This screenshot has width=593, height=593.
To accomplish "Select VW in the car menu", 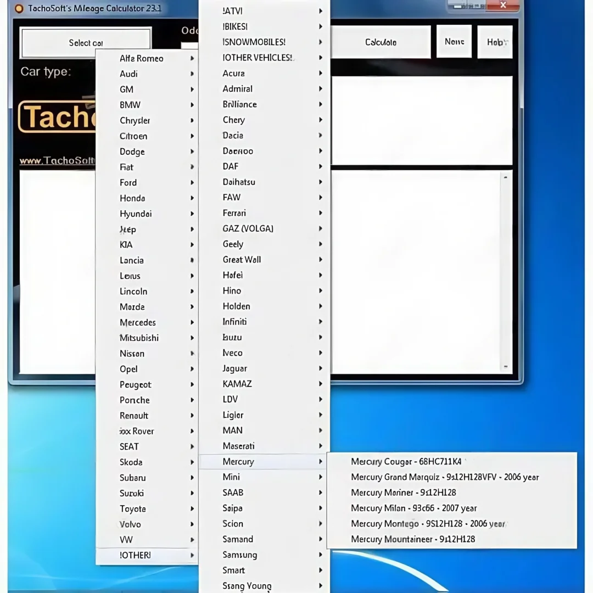I will pyautogui.click(x=147, y=540).
